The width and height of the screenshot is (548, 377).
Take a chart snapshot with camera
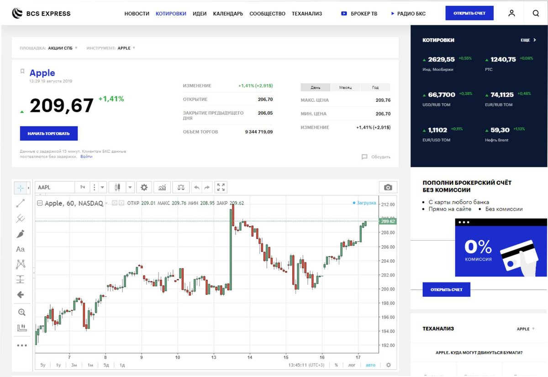pos(388,187)
